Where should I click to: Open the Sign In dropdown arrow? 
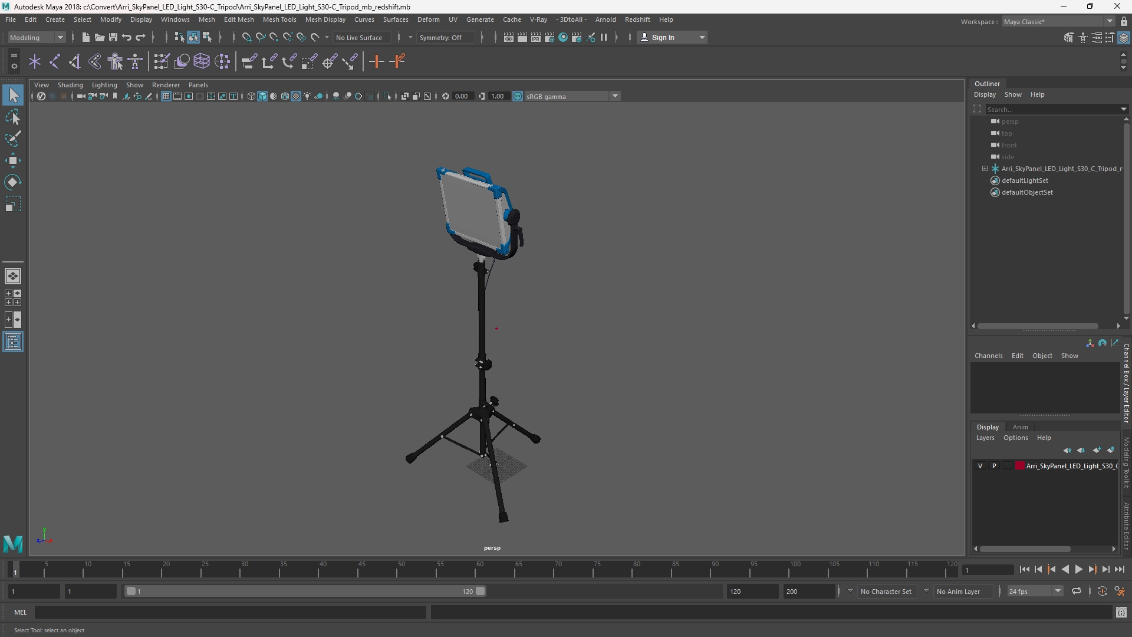(702, 37)
